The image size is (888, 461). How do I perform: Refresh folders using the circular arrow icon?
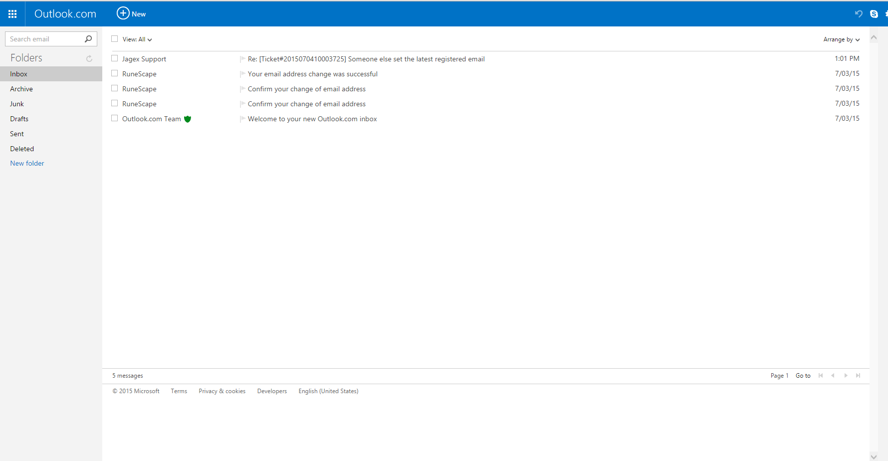89,58
